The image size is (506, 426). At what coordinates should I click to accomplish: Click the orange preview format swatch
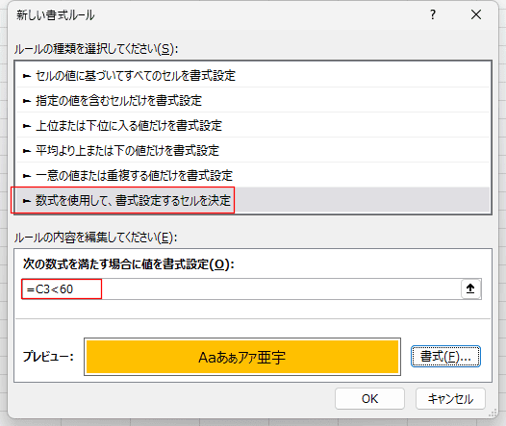point(242,357)
